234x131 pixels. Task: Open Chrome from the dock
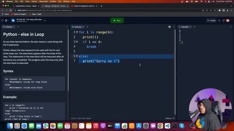pyautogui.click(x=160, y=126)
